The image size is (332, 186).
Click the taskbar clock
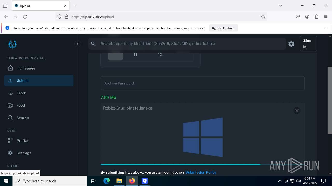310,181
